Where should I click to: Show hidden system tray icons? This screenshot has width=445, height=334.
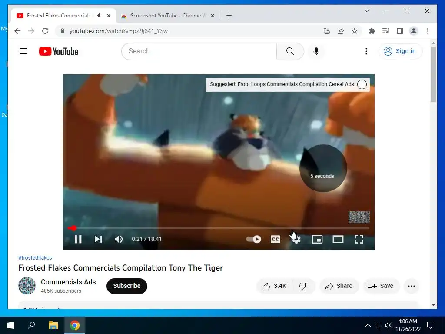coord(368,325)
